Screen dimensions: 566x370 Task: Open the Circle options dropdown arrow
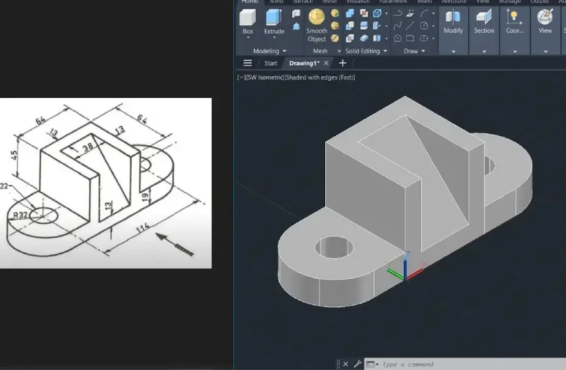click(433, 26)
